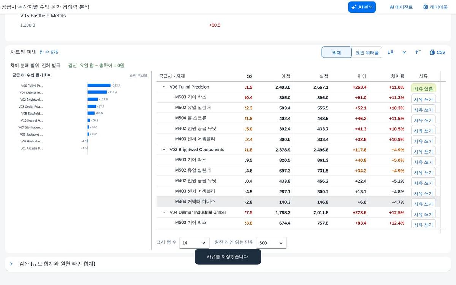Click the 차이 분해 범위: 전체 범위 label
Screen dimensions: 456x285
(35, 65)
